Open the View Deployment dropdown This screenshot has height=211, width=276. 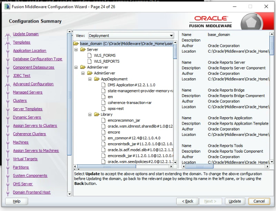131,36
